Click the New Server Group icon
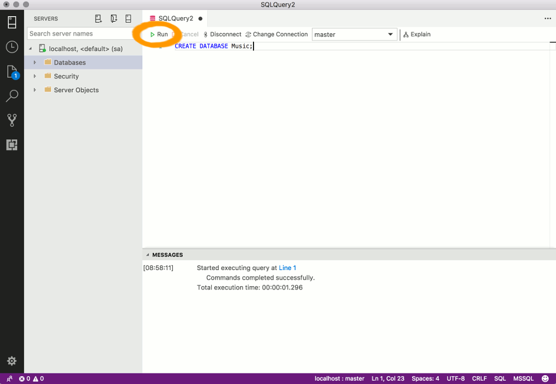Image resolution: width=556 pixels, height=384 pixels. click(113, 18)
